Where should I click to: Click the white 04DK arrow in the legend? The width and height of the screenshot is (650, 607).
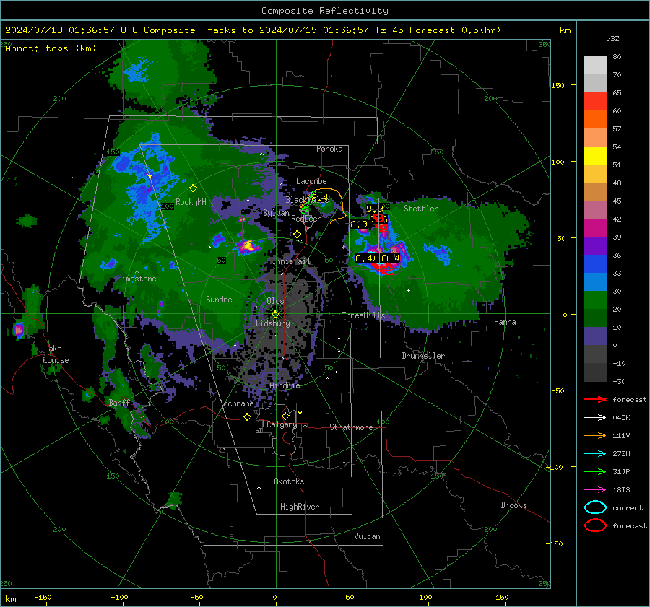(595, 418)
